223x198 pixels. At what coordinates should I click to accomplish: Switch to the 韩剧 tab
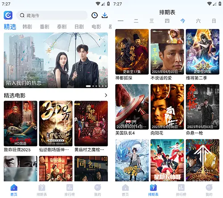click(27, 27)
